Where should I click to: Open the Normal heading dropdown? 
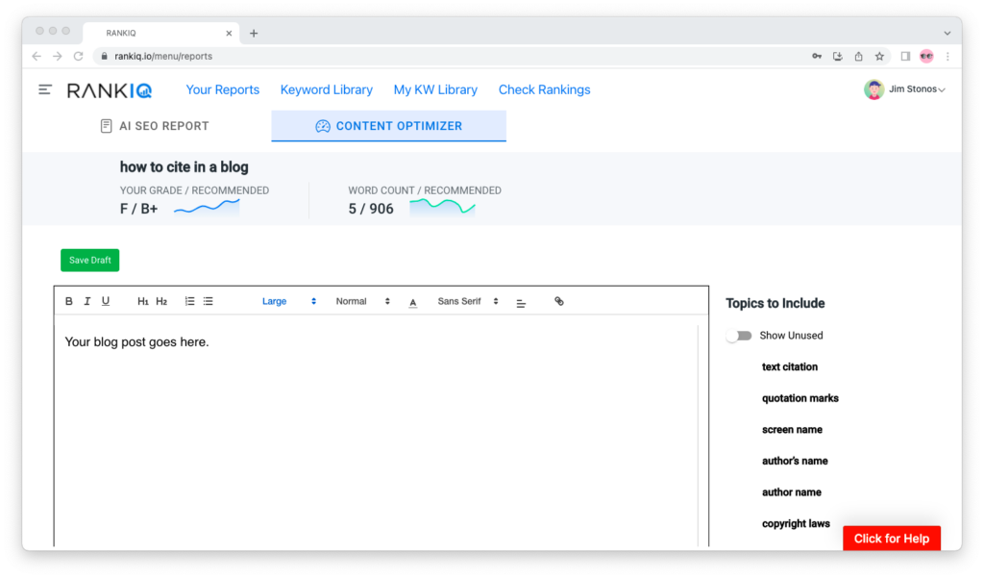(362, 301)
